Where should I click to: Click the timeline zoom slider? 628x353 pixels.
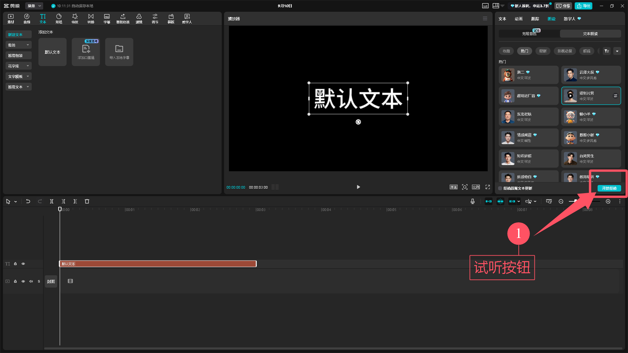584,201
